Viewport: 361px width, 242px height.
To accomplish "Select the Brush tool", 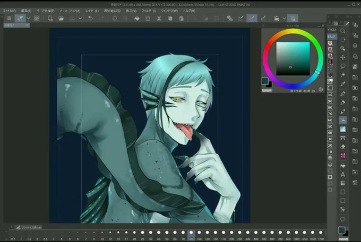I will [x=342, y=111].
